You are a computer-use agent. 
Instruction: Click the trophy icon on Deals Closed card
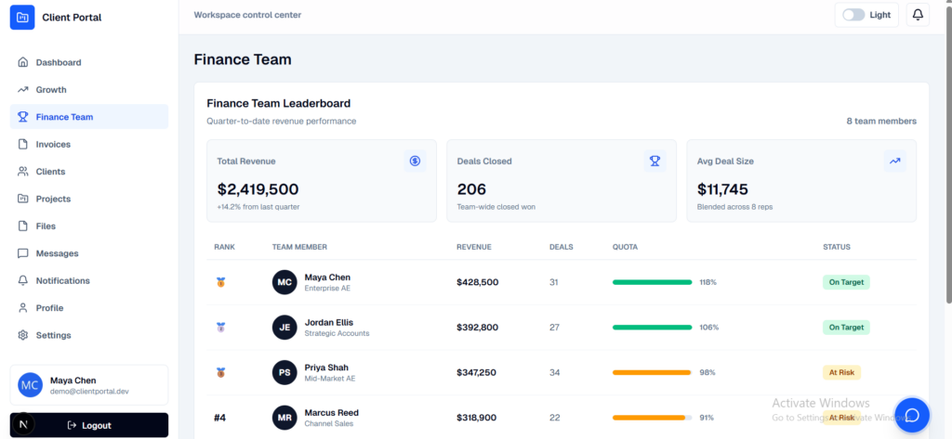[x=655, y=161]
